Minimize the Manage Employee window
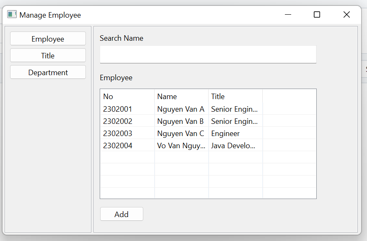Screen dimensions: 367x241 click(x=288, y=15)
